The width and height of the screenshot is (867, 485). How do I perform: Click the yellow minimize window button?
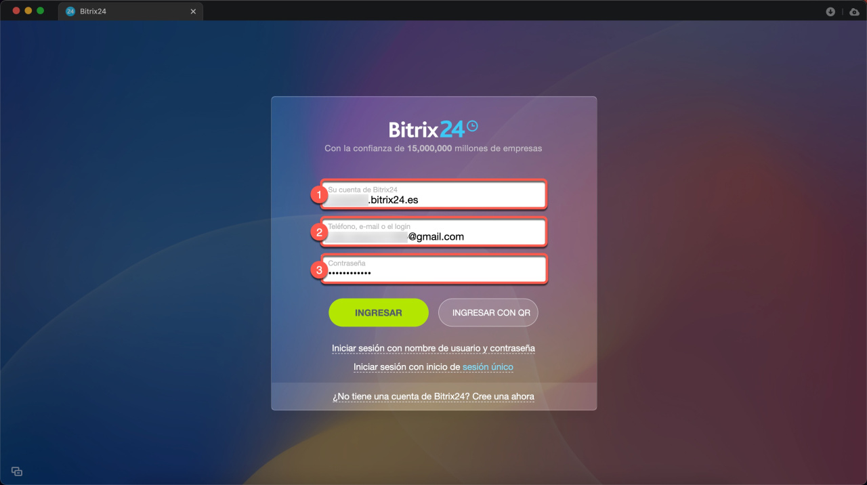coord(28,11)
